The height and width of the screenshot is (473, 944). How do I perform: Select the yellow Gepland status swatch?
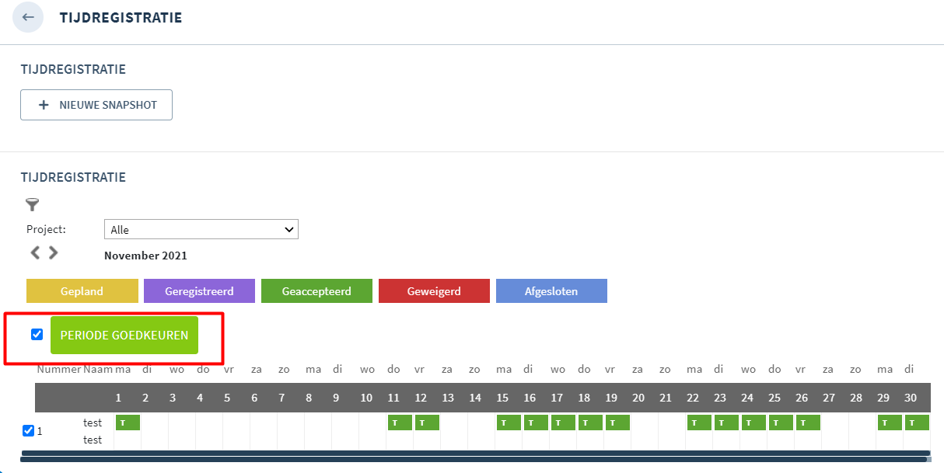coord(82,291)
